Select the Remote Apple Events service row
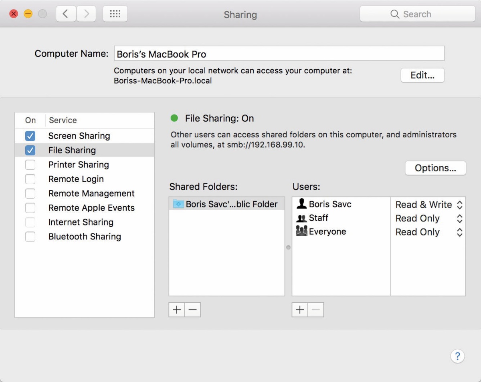This screenshot has width=481, height=382. [x=85, y=208]
